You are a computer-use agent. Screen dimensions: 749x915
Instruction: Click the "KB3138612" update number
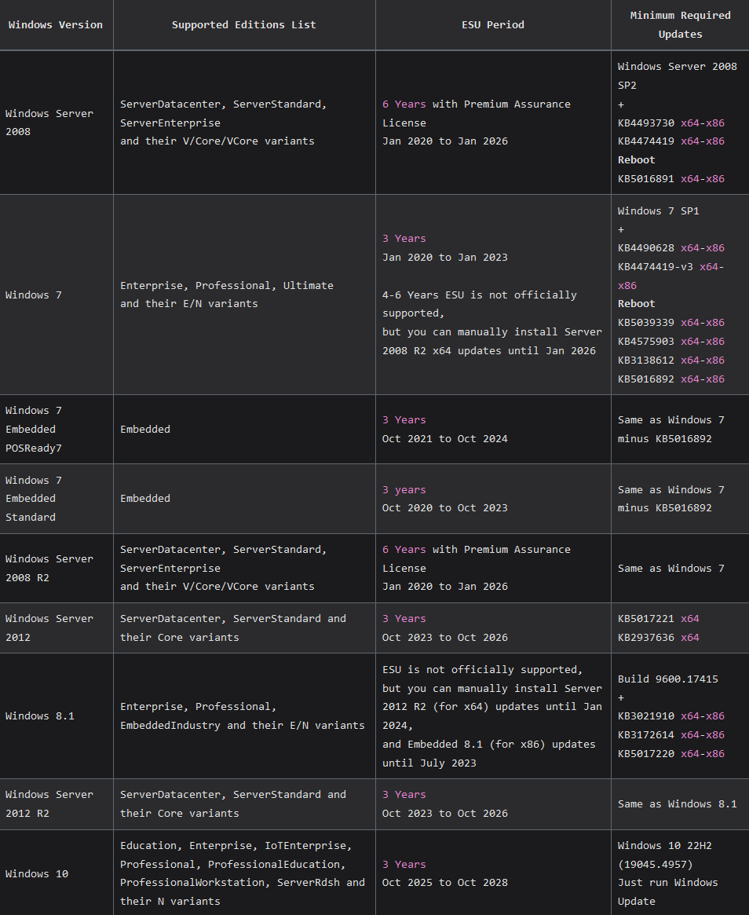coord(645,361)
